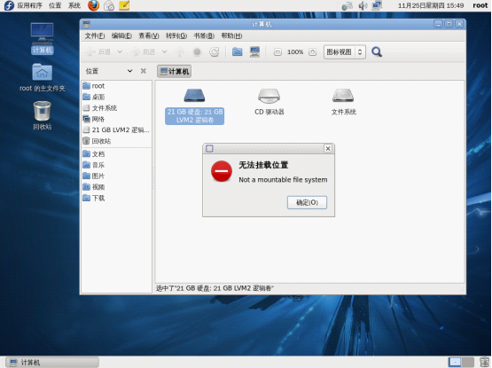Open the 书签(B) menu
The width and height of the screenshot is (492, 368).
(x=204, y=35)
